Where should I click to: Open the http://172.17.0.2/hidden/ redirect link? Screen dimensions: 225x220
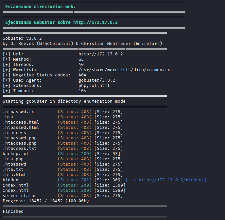172,180
